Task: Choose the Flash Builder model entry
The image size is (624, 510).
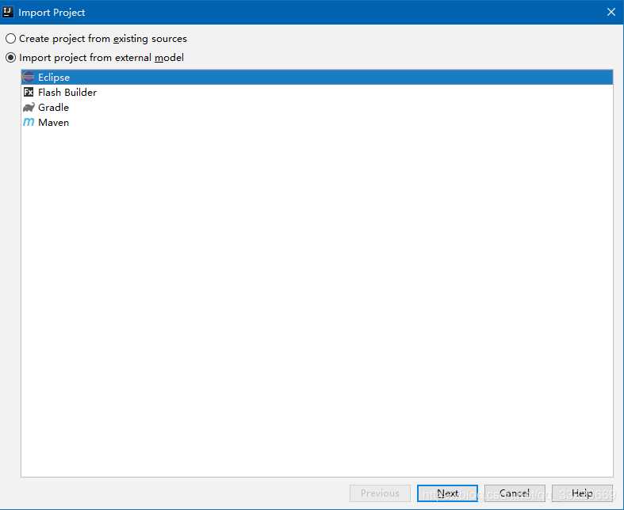Action: click(x=317, y=92)
